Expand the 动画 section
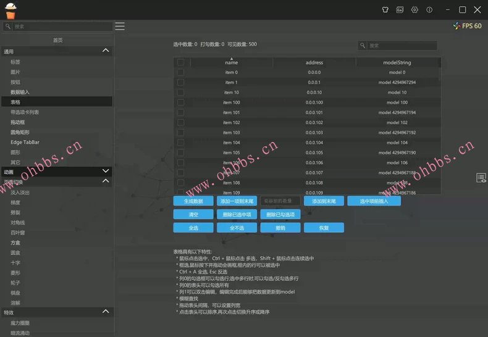 [106, 171]
